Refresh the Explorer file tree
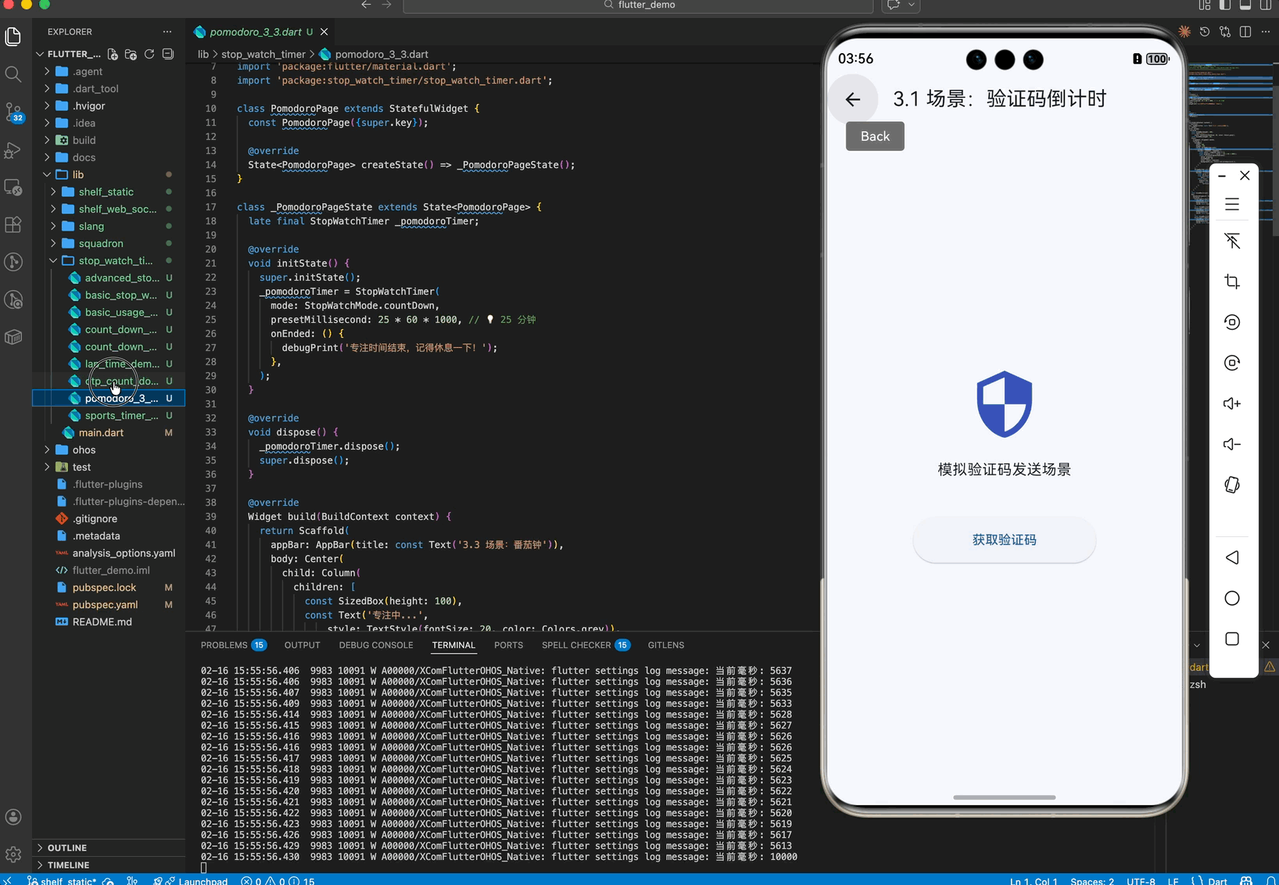This screenshot has width=1279, height=885. pos(149,54)
